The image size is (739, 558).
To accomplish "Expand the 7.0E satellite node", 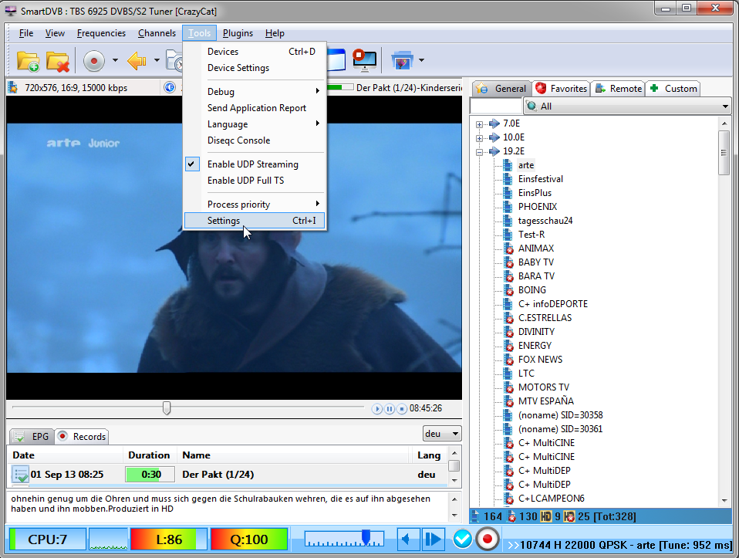I will click(x=479, y=124).
